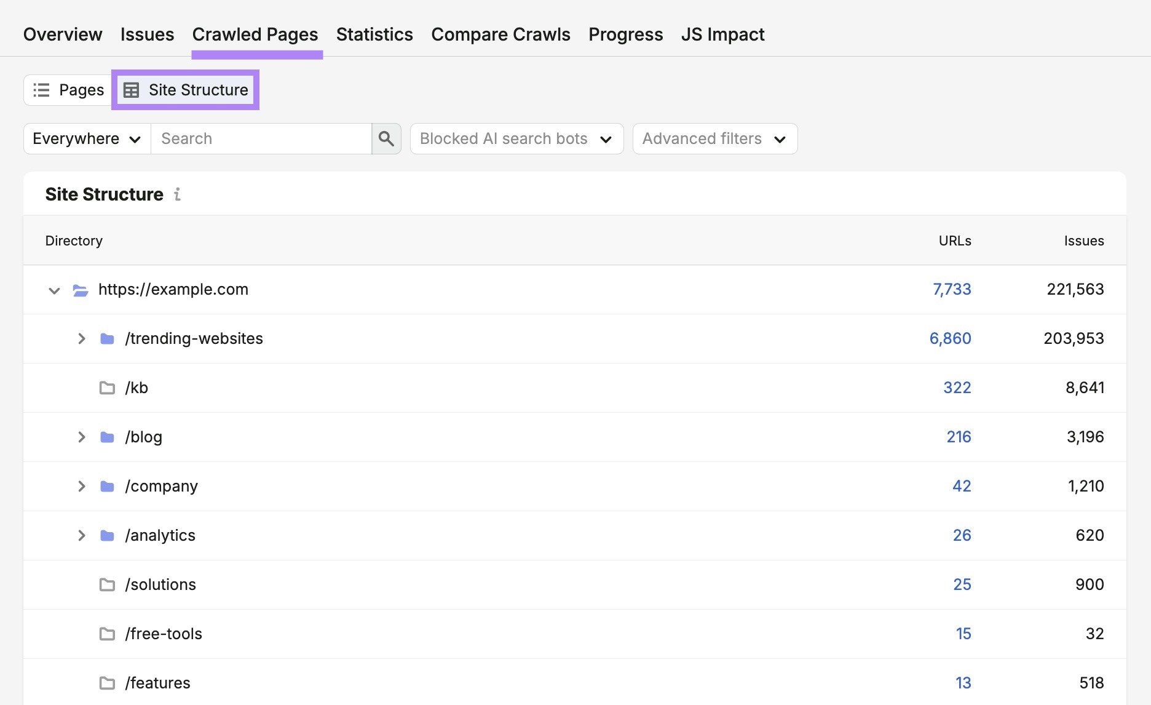Open the 6,860 URLs link for /trending-websites
Viewport: 1151px width, 705px height.
[x=950, y=338]
